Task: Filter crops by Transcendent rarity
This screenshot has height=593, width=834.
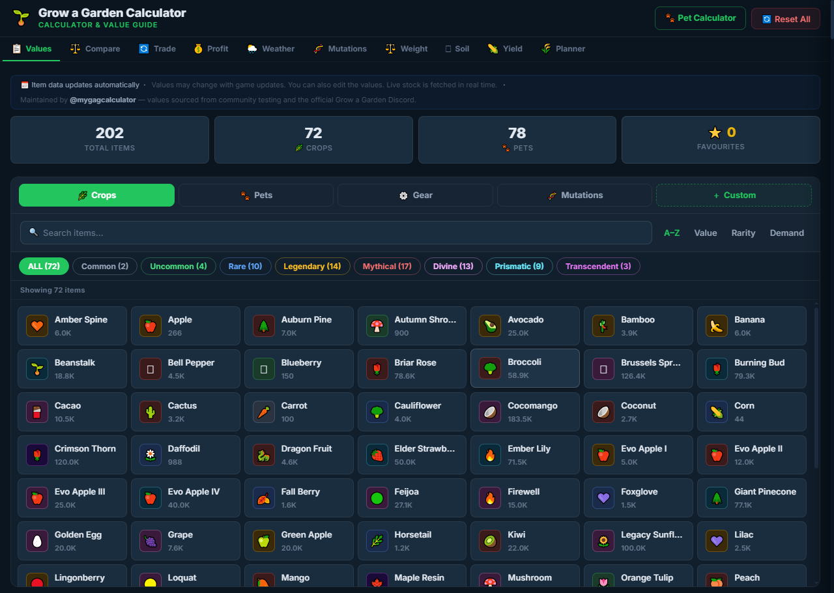Action: click(x=598, y=266)
